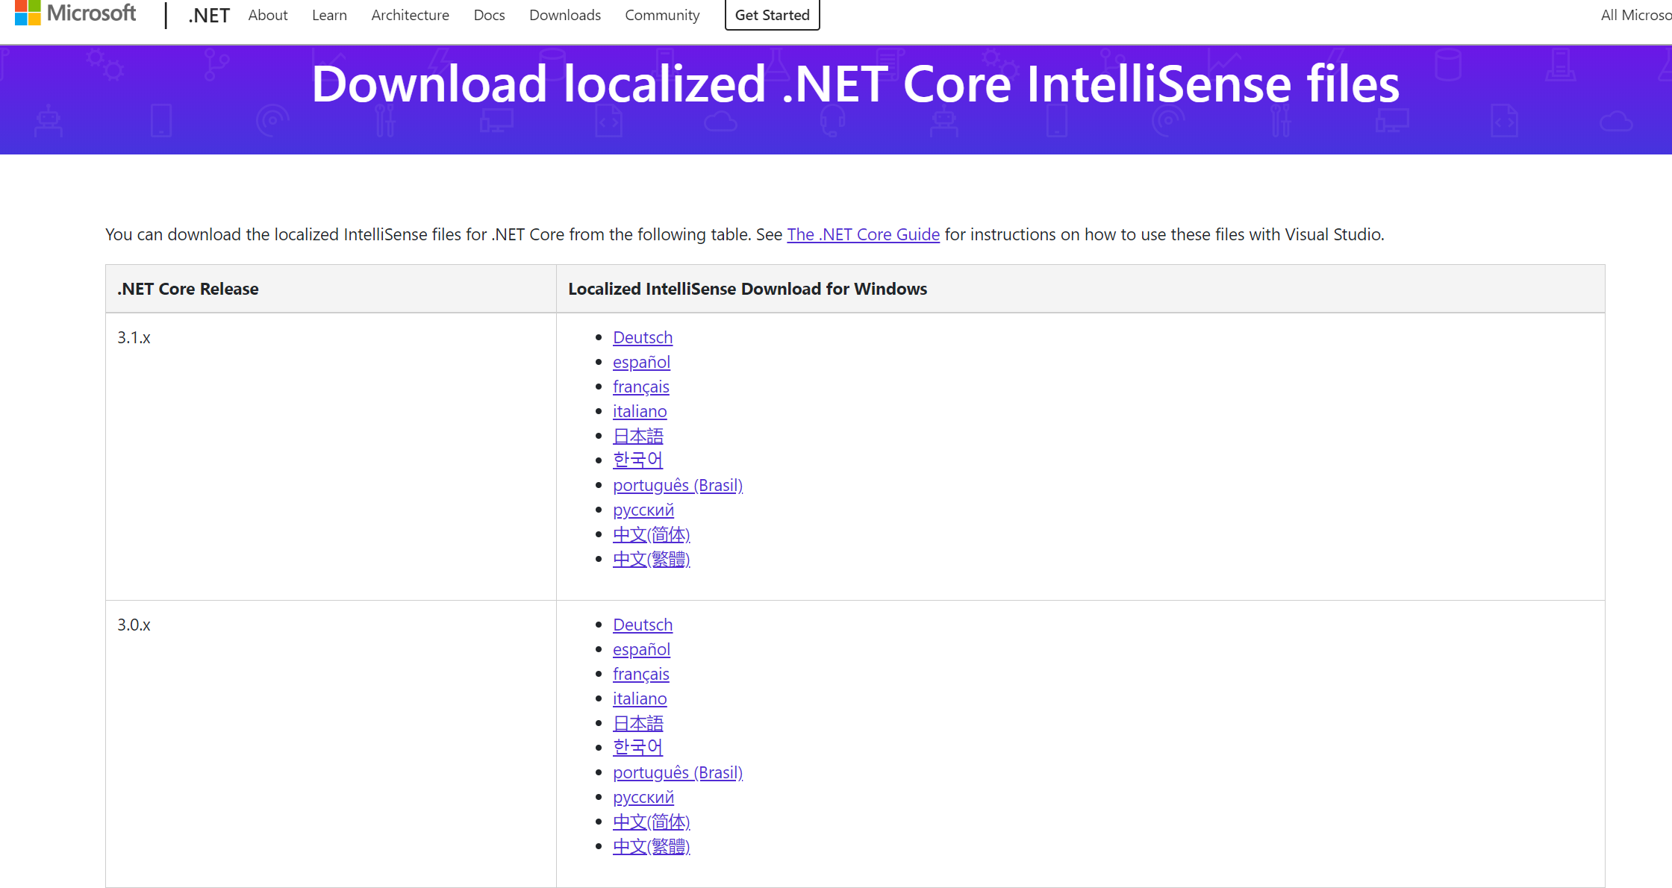
Task: Open The .NET Core Guide link
Action: pos(863,234)
